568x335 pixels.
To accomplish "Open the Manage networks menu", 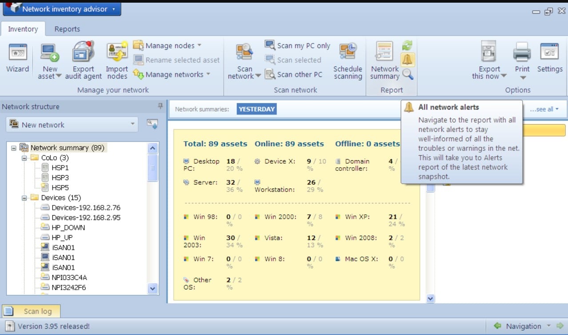I will (171, 75).
